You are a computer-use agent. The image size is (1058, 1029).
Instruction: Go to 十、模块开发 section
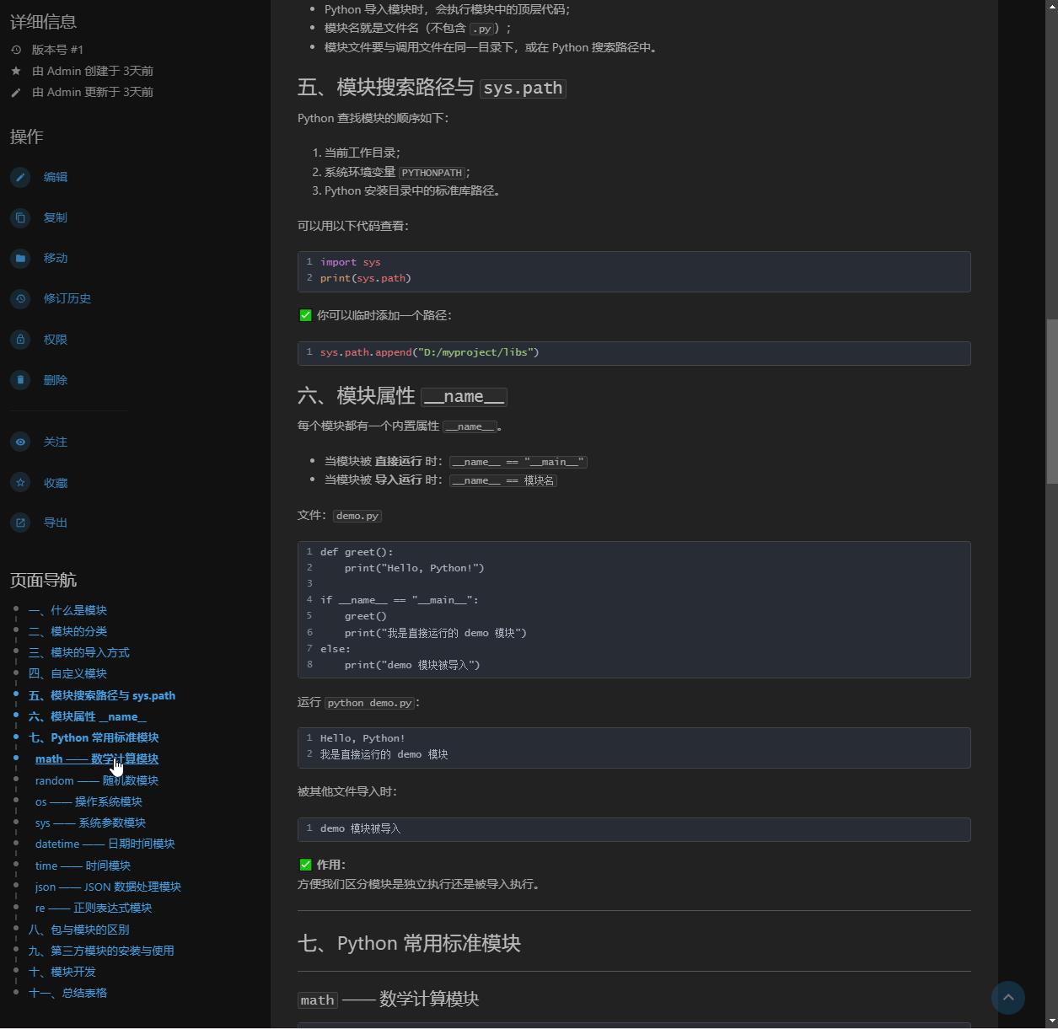62,972
